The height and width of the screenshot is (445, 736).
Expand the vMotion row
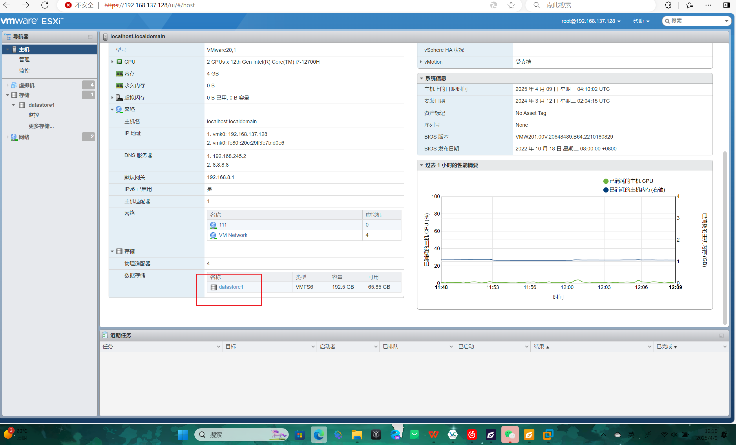pyautogui.click(x=421, y=62)
